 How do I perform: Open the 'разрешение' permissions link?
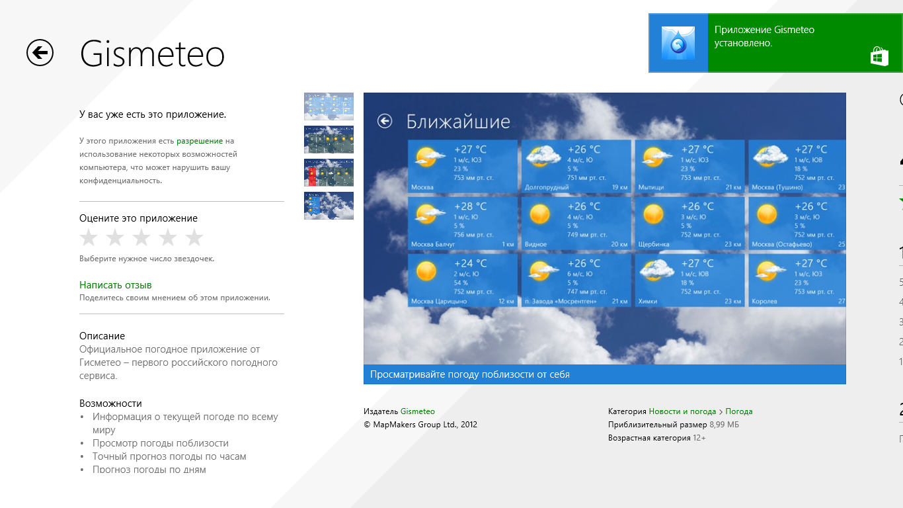[200, 141]
